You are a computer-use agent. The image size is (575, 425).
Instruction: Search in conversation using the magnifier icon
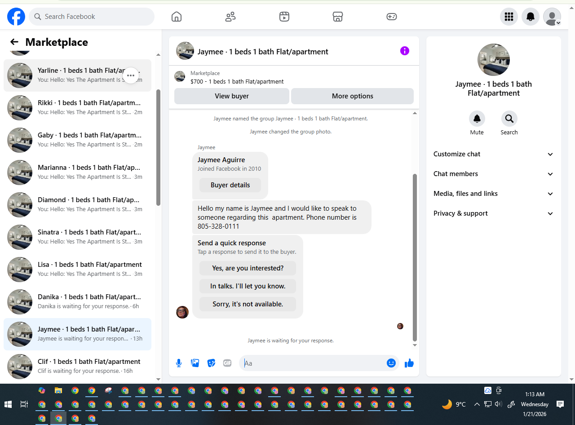pyautogui.click(x=509, y=119)
